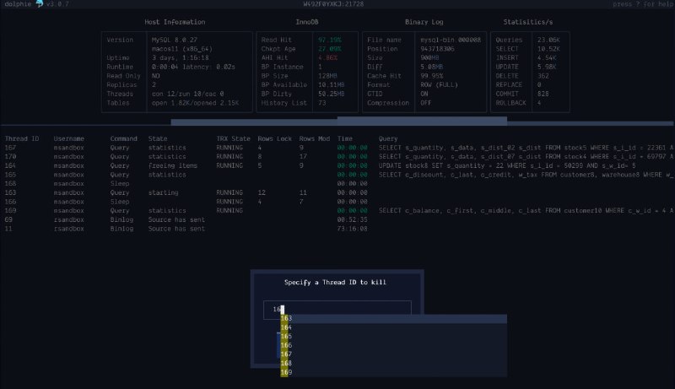The width and height of the screenshot is (675, 389).
Task: Click the Read Hit value 97.19%
Action: (x=330, y=40)
